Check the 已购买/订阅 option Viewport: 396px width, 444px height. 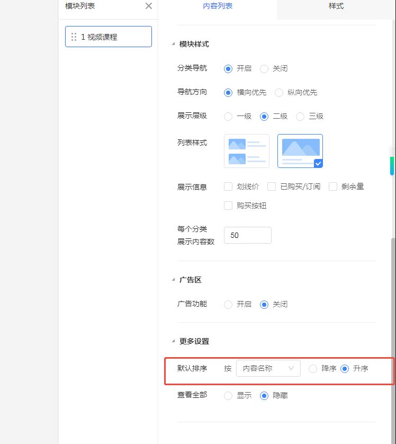click(272, 187)
